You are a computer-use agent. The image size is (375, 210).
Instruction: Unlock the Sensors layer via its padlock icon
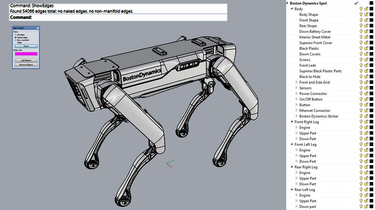coord(366,88)
